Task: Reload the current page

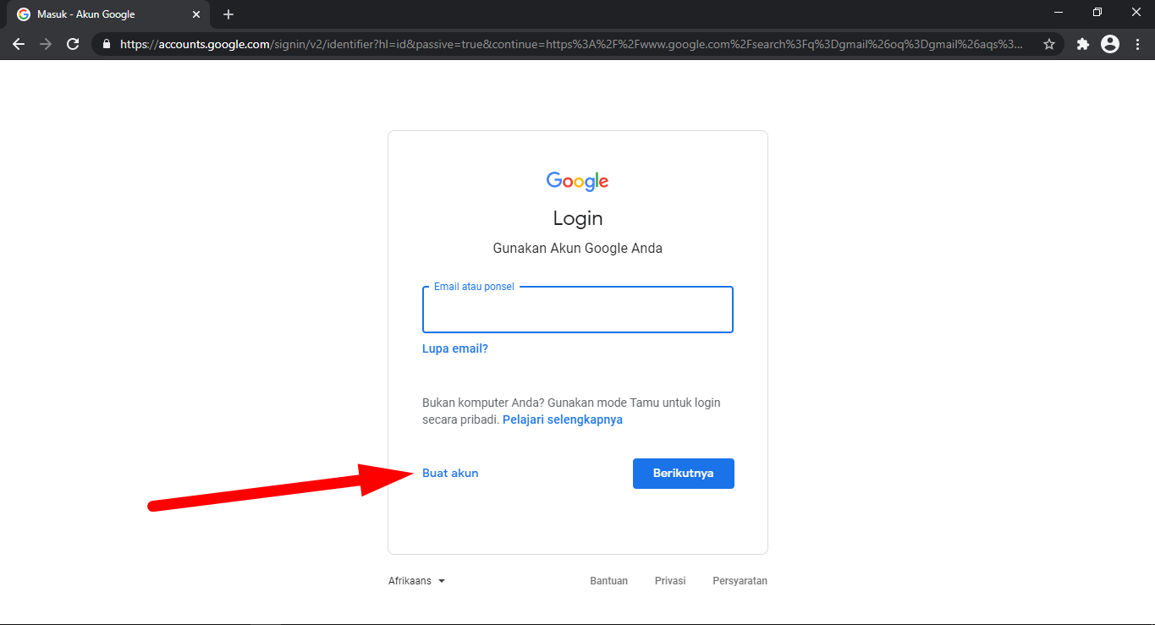Action: coord(73,44)
